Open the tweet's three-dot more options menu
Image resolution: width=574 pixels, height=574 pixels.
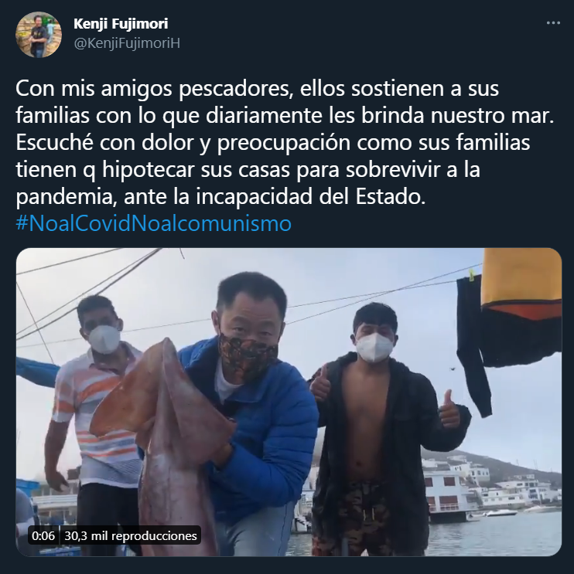click(553, 23)
